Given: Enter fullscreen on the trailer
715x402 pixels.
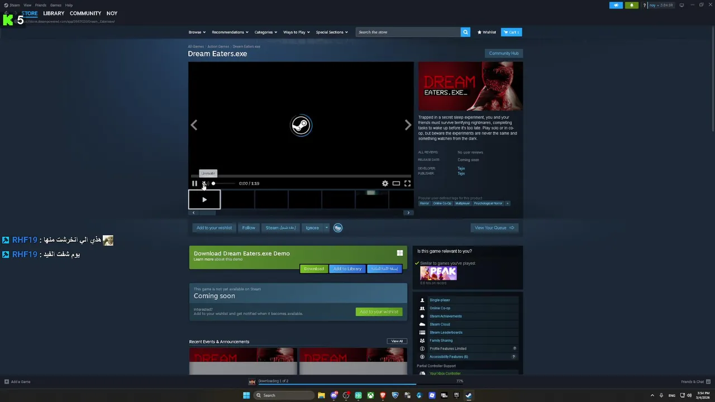Looking at the screenshot, I should point(407,183).
